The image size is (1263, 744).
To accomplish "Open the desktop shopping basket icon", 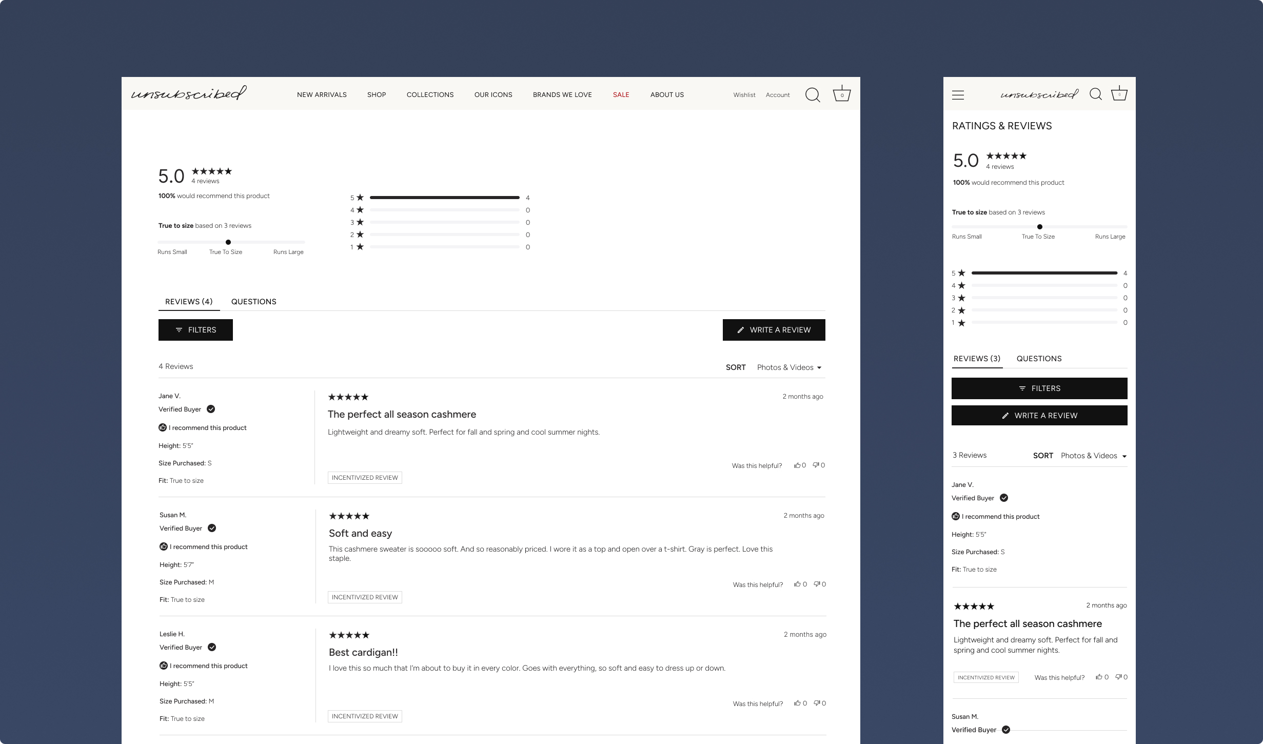I will click(841, 94).
